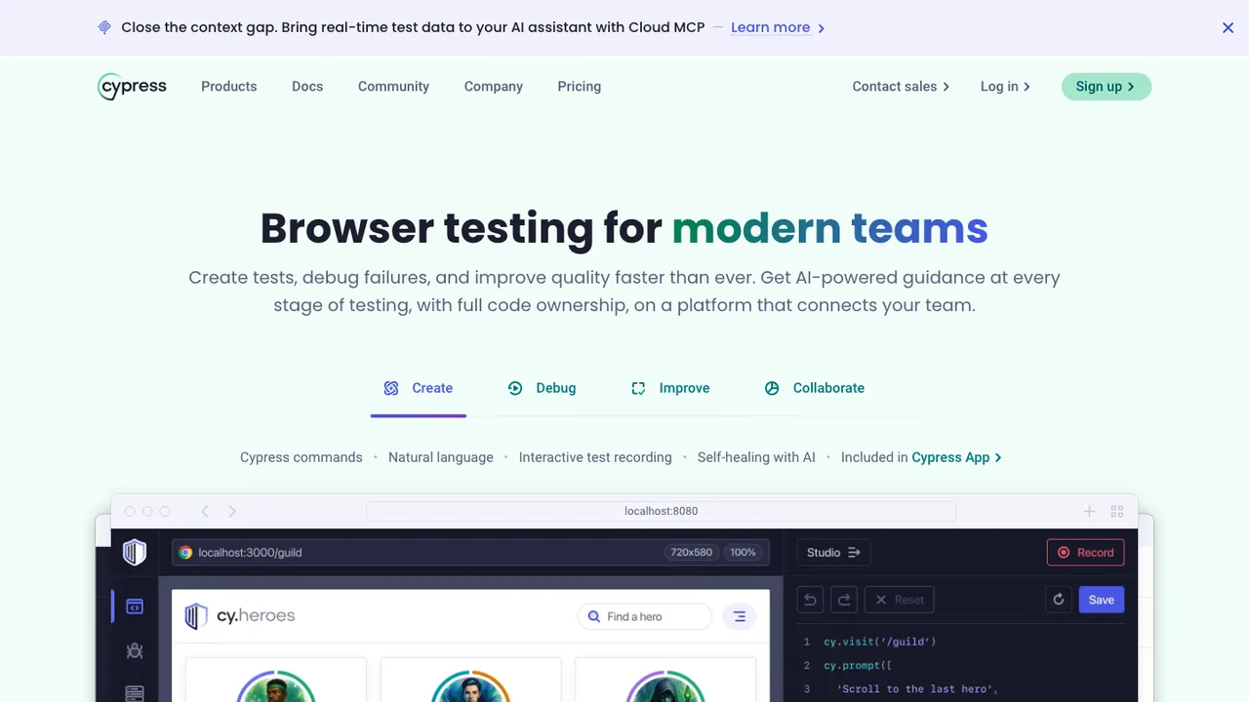This screenshot has width=1249, height=702.
Task: Click the Collaborate tab icon
Action: [x=772, y=388]
